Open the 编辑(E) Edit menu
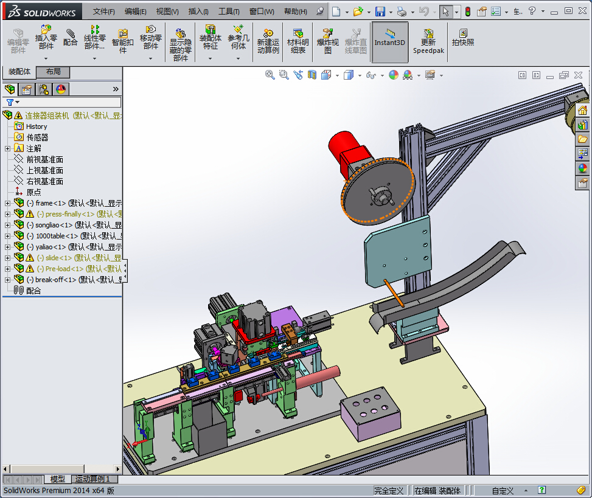 tap(136, 12)
